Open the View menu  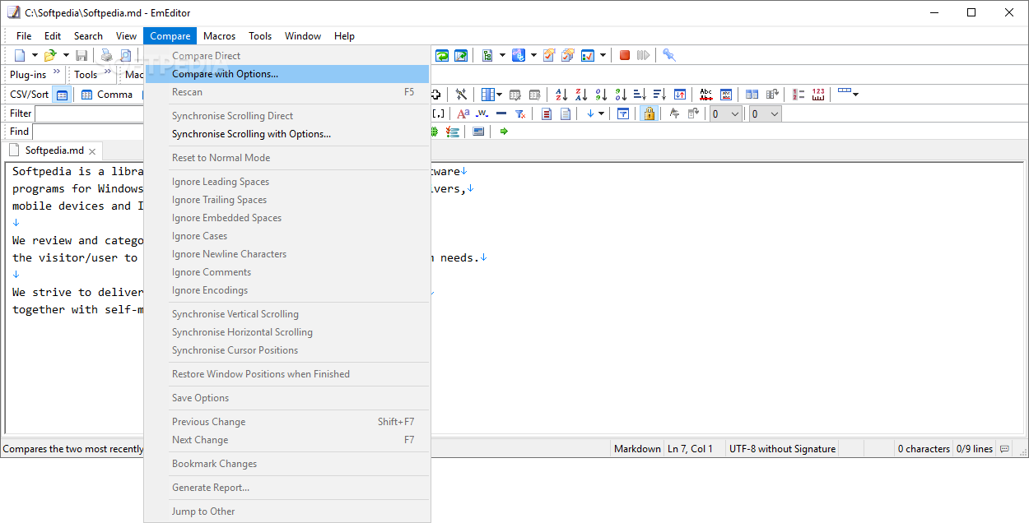(126, 35)
